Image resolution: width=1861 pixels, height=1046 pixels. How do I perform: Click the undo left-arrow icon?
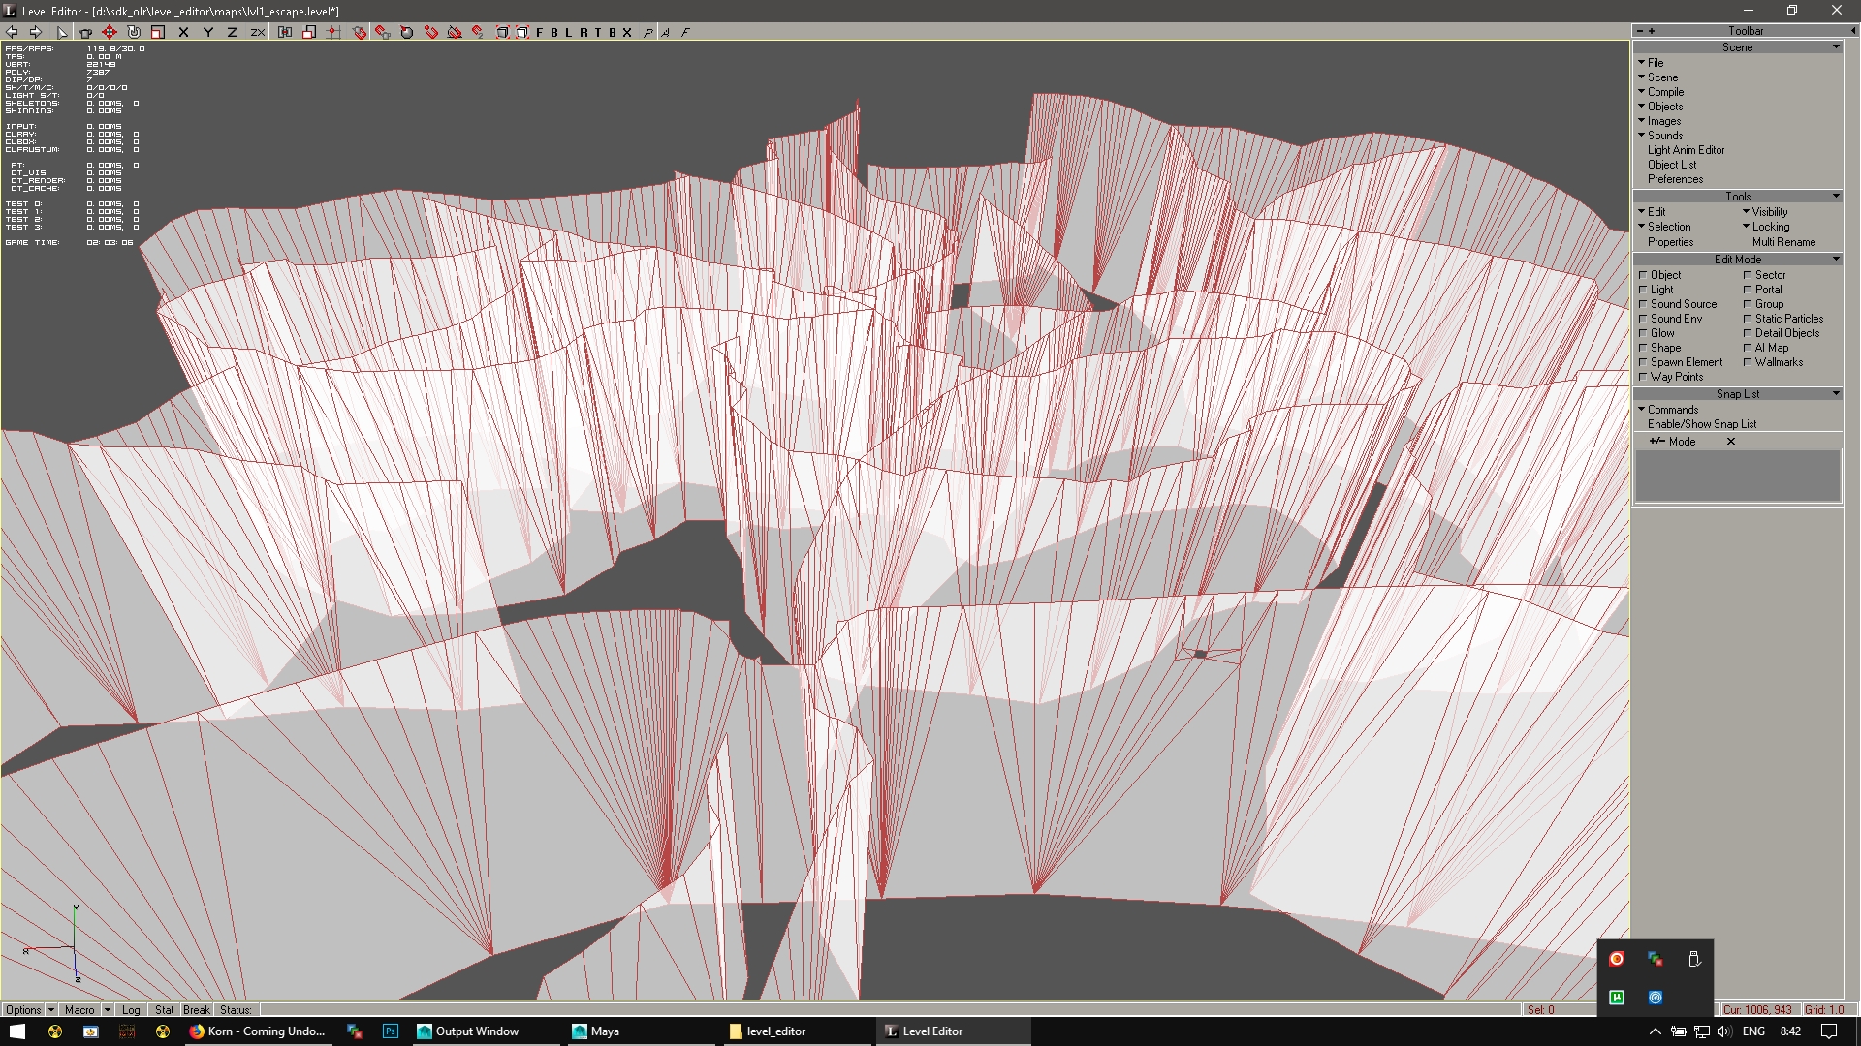13,32
